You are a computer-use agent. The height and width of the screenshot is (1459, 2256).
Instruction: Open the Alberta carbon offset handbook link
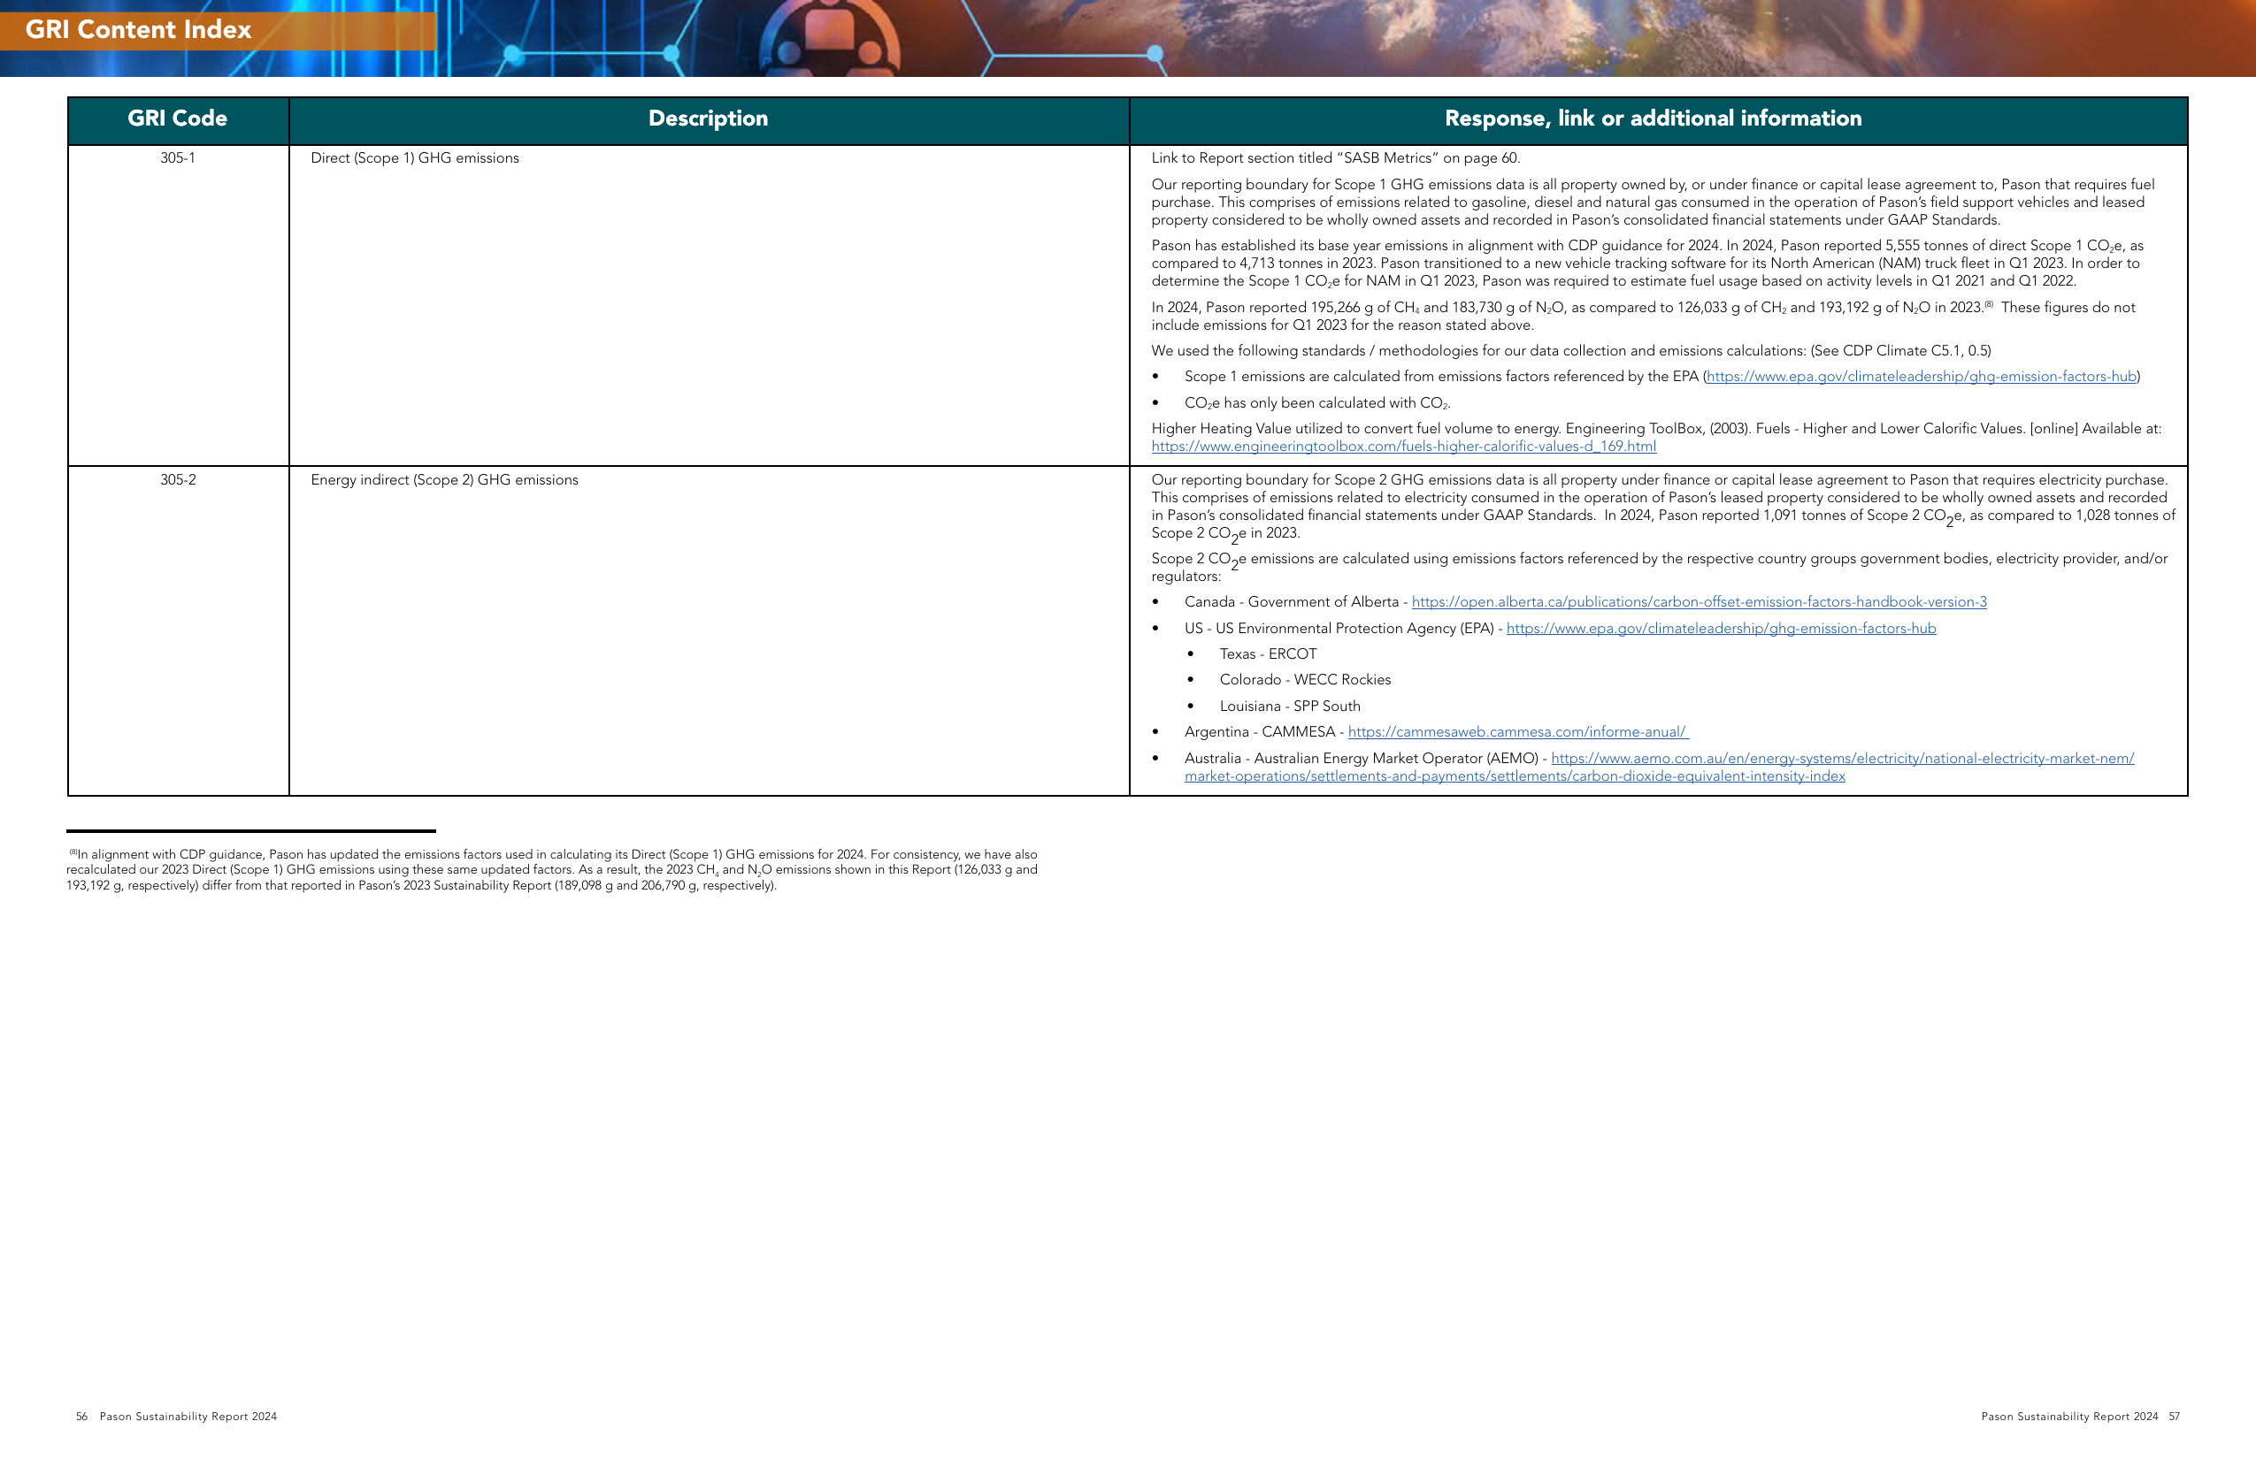[x=1699, y=602]
